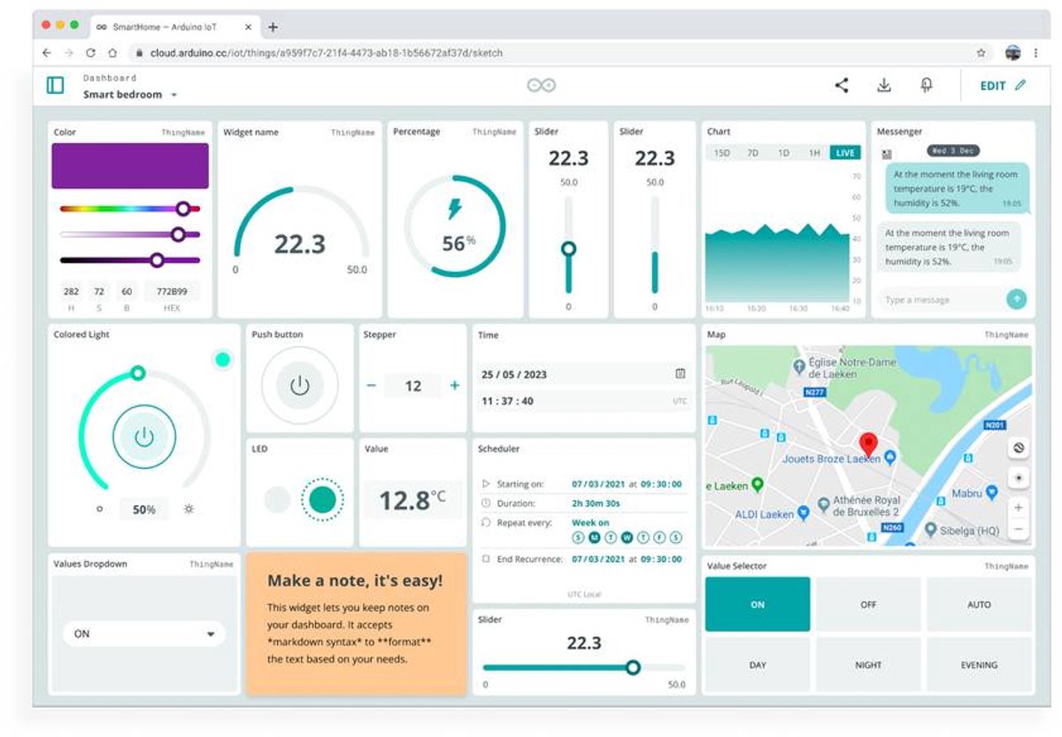The height and width of the screenshot is (737, 1062).
Task: Switch chart to LIVE view
Action: (845, 153)
